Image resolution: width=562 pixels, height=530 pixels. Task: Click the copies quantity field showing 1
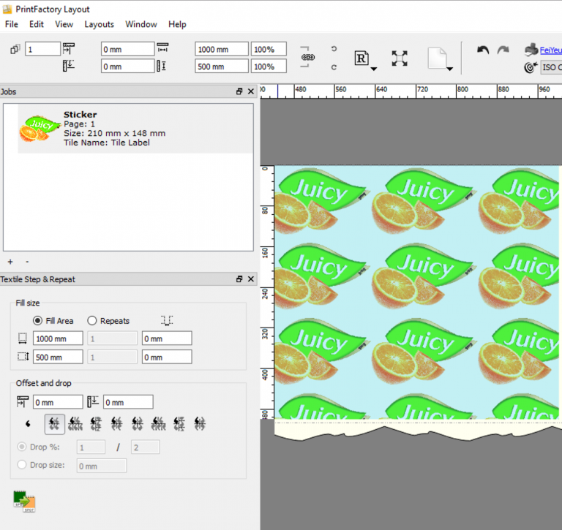pos(42,49)
